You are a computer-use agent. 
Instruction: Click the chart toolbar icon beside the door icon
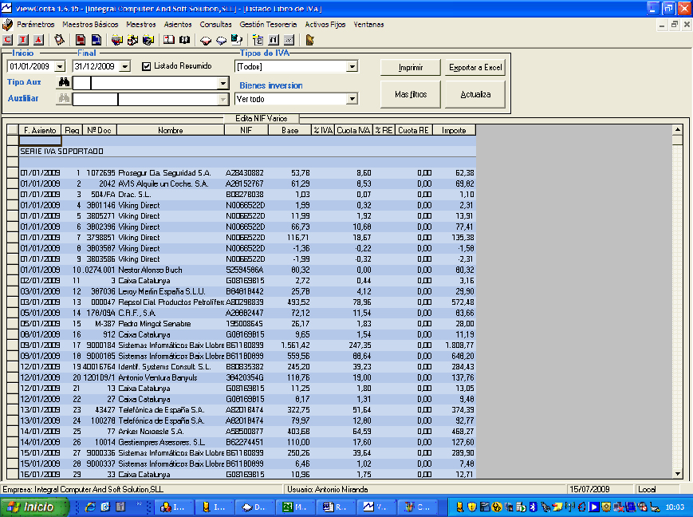289,40
